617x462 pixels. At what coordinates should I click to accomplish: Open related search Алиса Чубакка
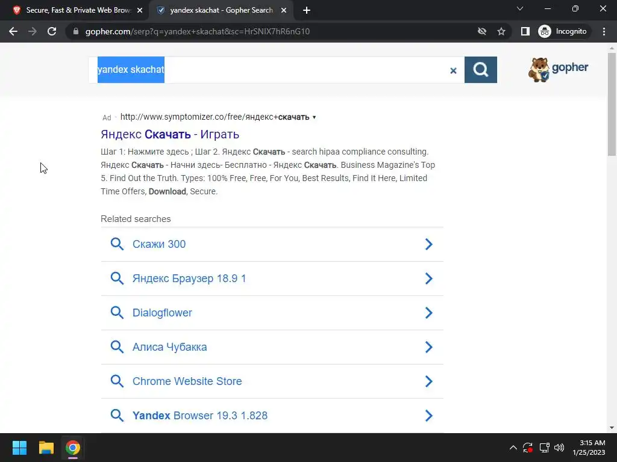(272, 347)
